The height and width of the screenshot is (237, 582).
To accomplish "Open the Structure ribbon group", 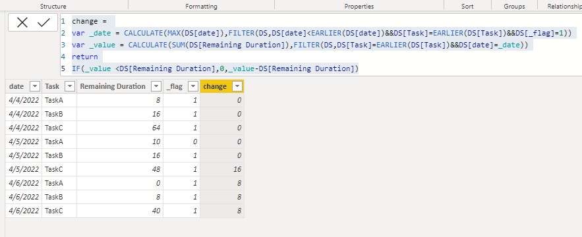I will [53, 7].
